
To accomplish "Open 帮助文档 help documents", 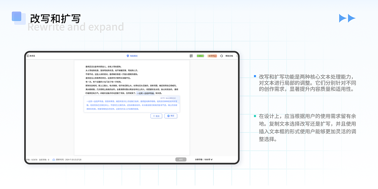I will (229, 56).
